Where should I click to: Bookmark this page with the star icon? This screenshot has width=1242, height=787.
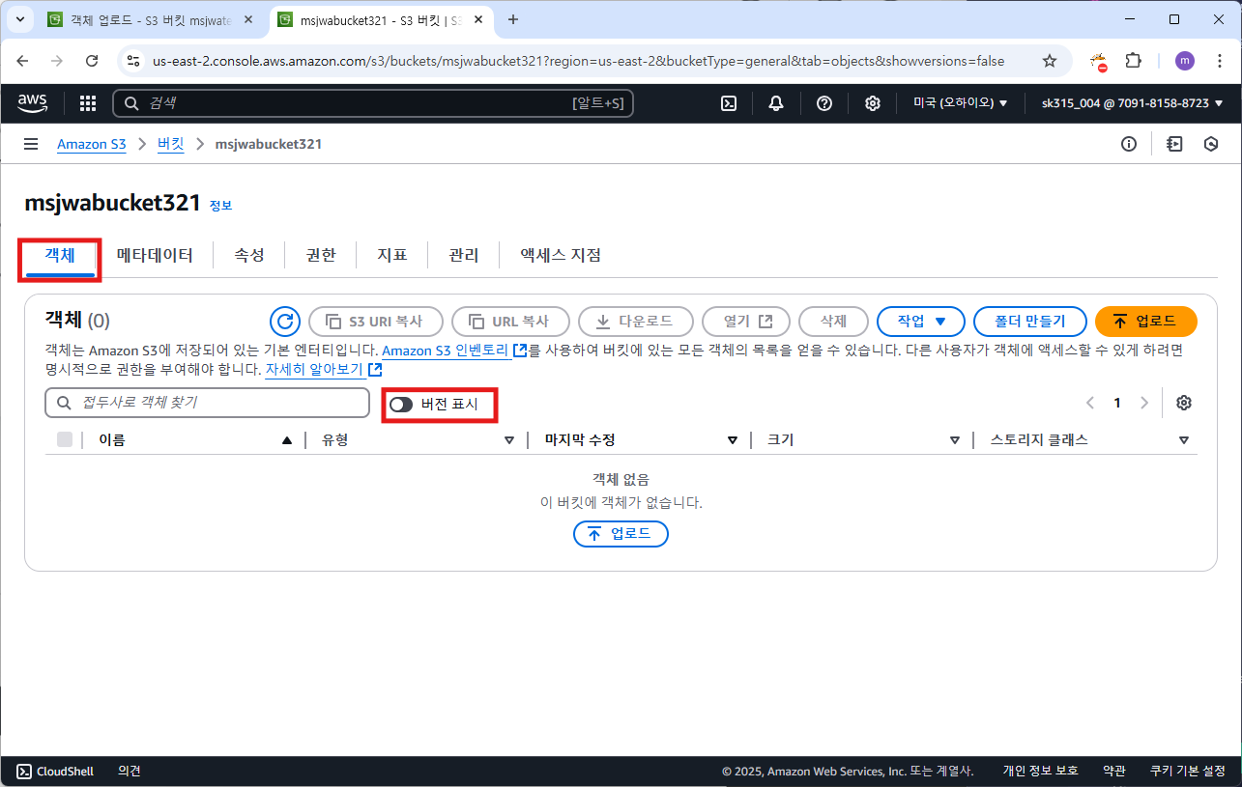(1050, 61)
